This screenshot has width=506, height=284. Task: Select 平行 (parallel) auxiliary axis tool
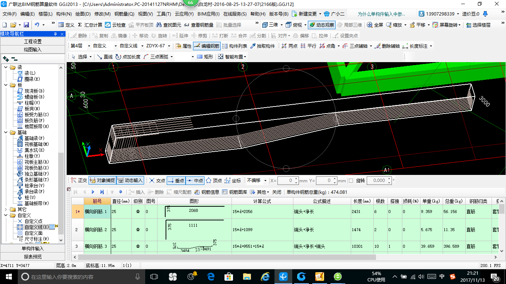[308, 46]
